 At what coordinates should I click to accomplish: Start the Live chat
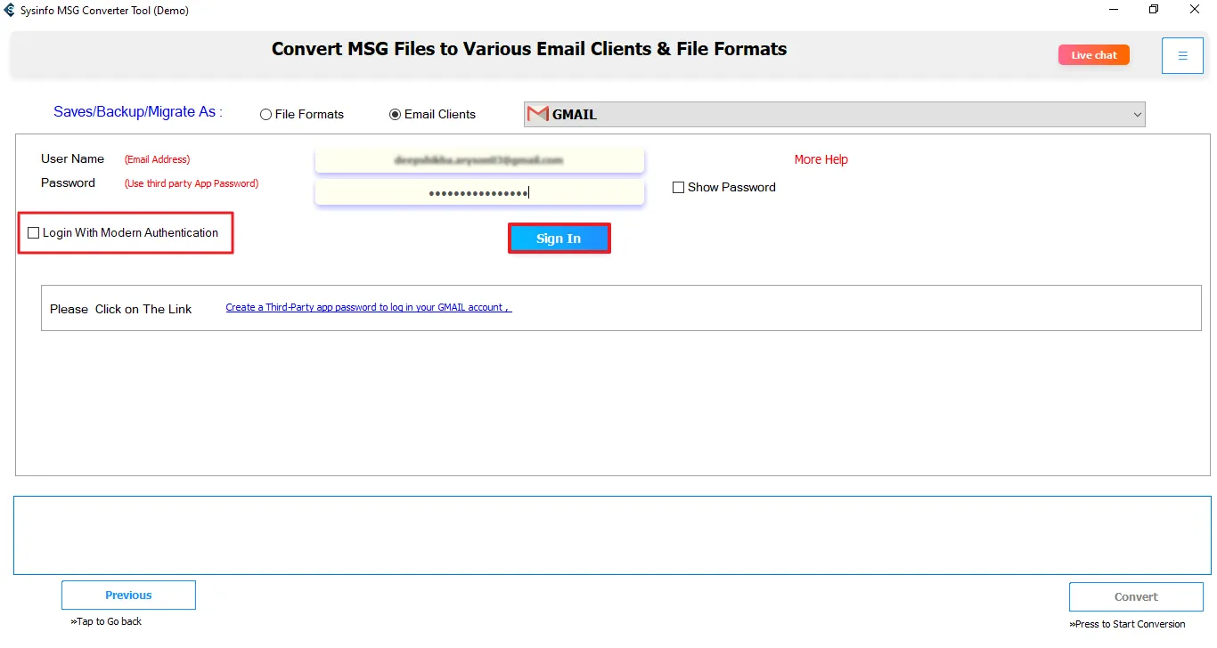(1094, 55)
